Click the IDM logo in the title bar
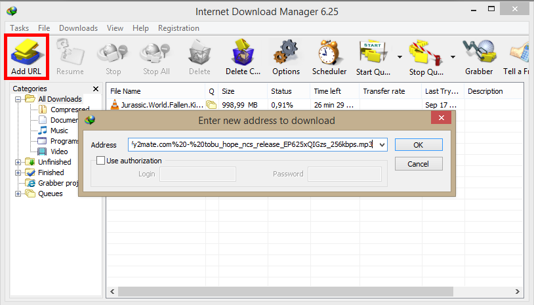Screen dimensions: 534x305 tap(12, 11)
